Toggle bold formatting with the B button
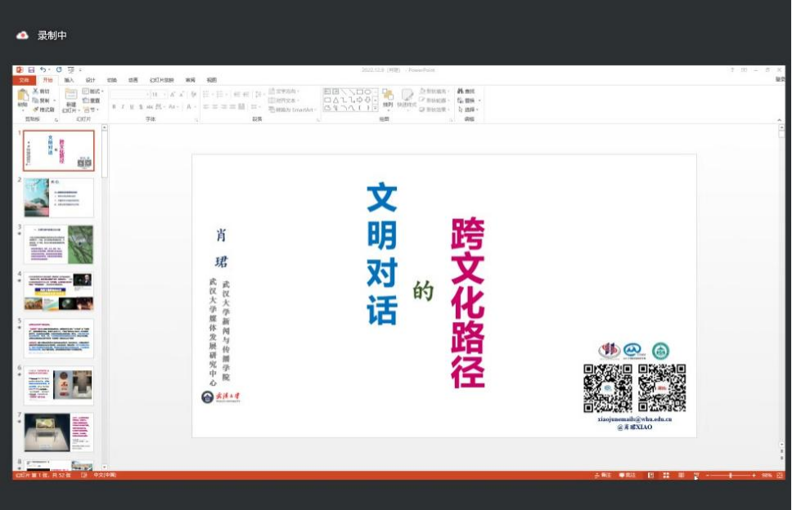This screenshot has width=792, height=510. pyautogui.click(x=115, y=107)
